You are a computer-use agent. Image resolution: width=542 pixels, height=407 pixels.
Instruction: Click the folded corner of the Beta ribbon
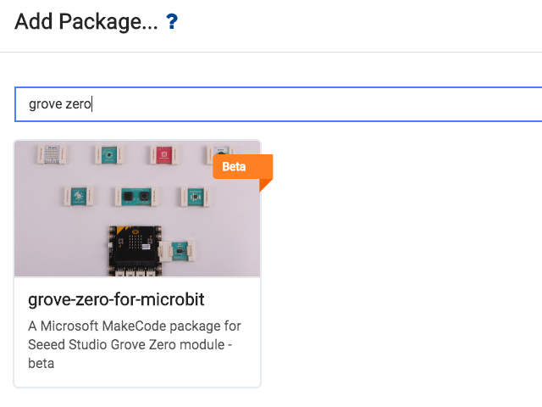pos(265,185)
